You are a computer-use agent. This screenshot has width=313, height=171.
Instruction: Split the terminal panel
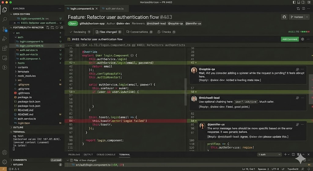pos(293,154)
